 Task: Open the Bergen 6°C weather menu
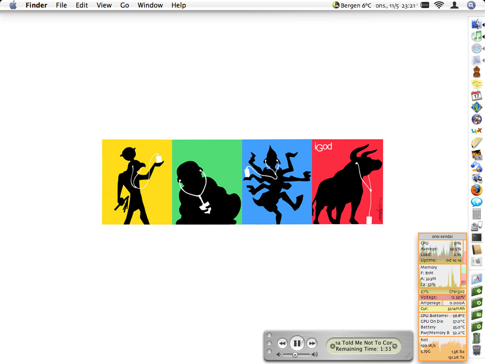click(x=352, y=5)
